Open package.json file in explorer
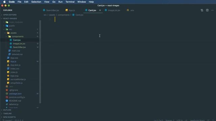The width and height of the screenshot is (216, 121). click(x=15, y=93)
